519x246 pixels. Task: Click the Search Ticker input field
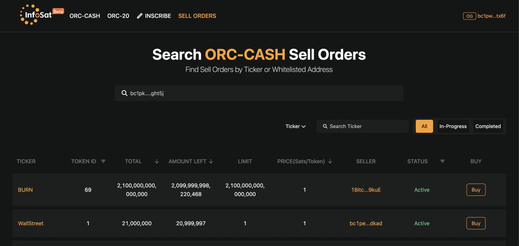(x=362, y=126)
